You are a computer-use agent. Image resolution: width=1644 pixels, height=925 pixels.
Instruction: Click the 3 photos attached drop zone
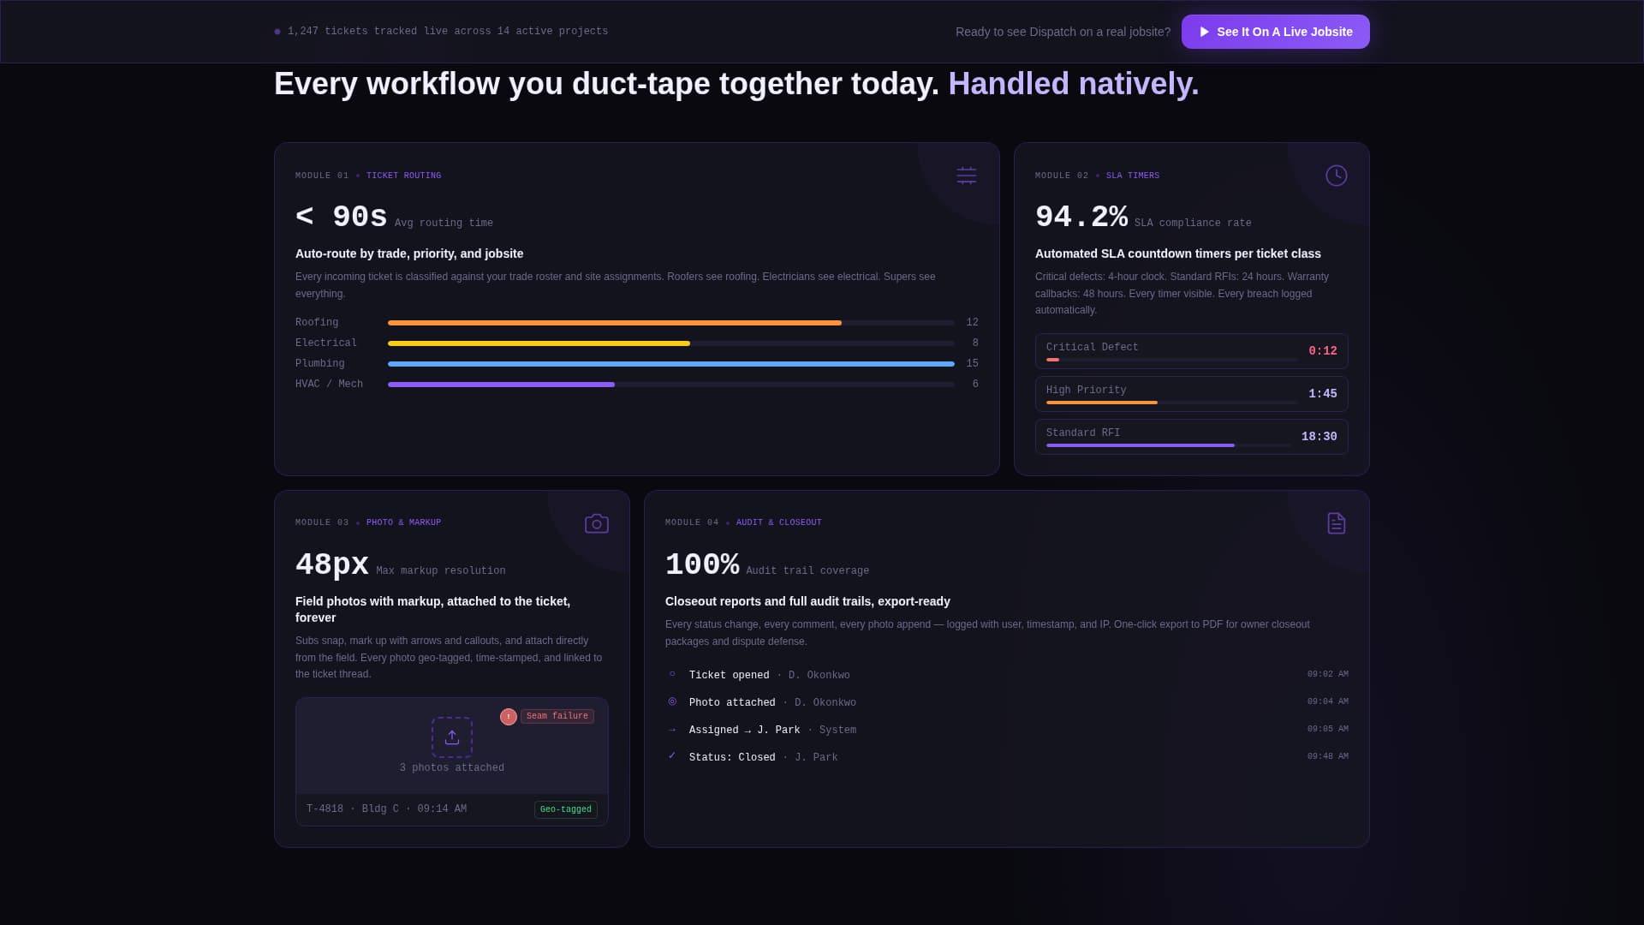pyautogui.click(x=452, y=747)
